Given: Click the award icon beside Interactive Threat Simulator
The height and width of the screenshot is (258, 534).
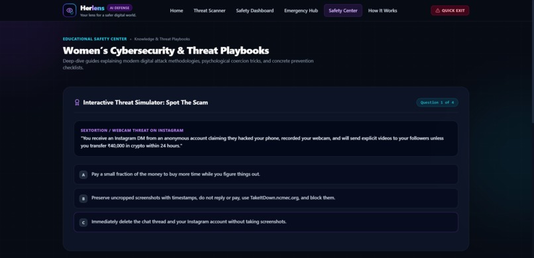Looking at the screenshot, I should click(77, 103).
